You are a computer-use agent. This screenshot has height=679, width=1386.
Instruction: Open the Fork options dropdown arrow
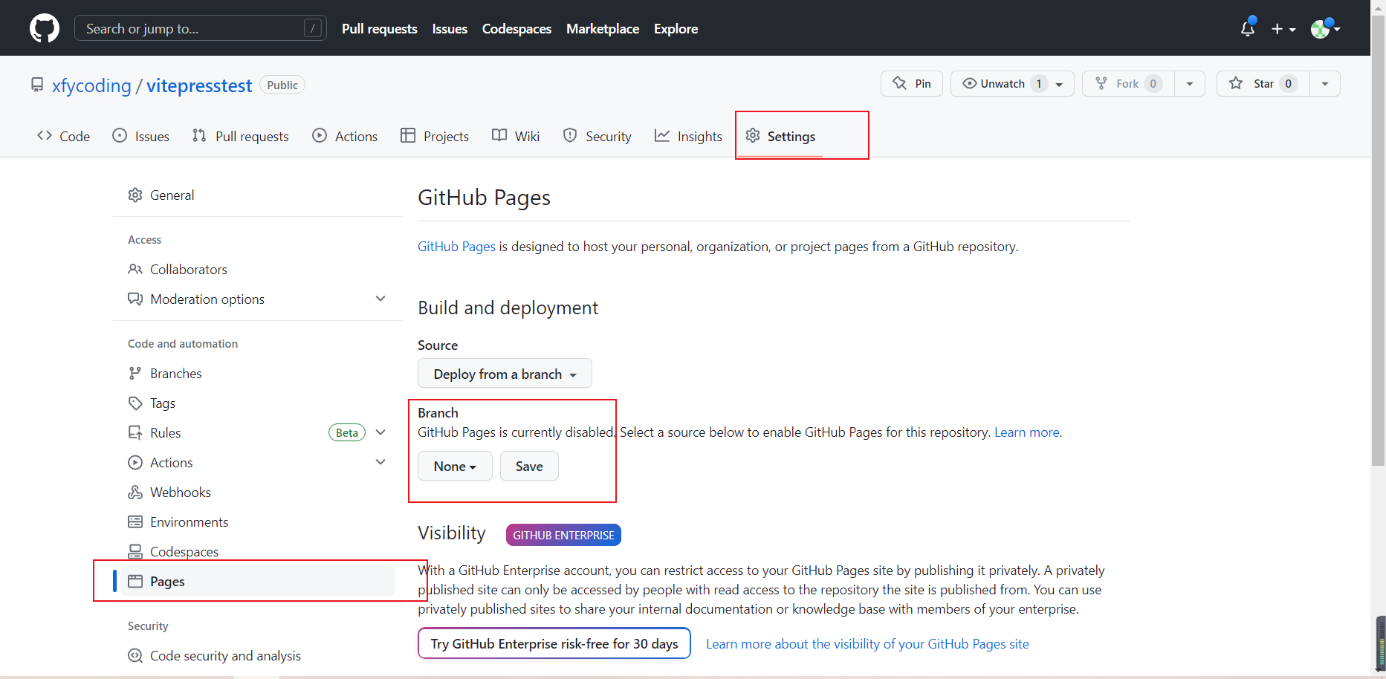pos(1190,83)
